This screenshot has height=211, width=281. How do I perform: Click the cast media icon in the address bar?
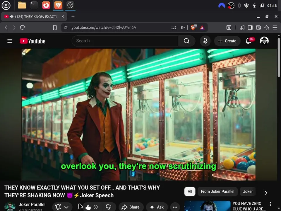pyautogui.click(x=174, y=28)
